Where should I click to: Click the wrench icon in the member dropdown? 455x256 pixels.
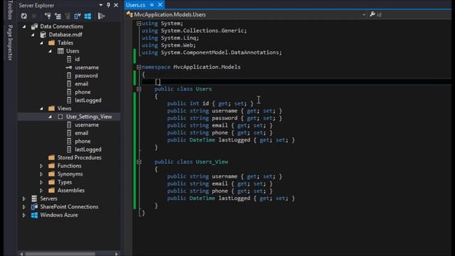point(373,14)
